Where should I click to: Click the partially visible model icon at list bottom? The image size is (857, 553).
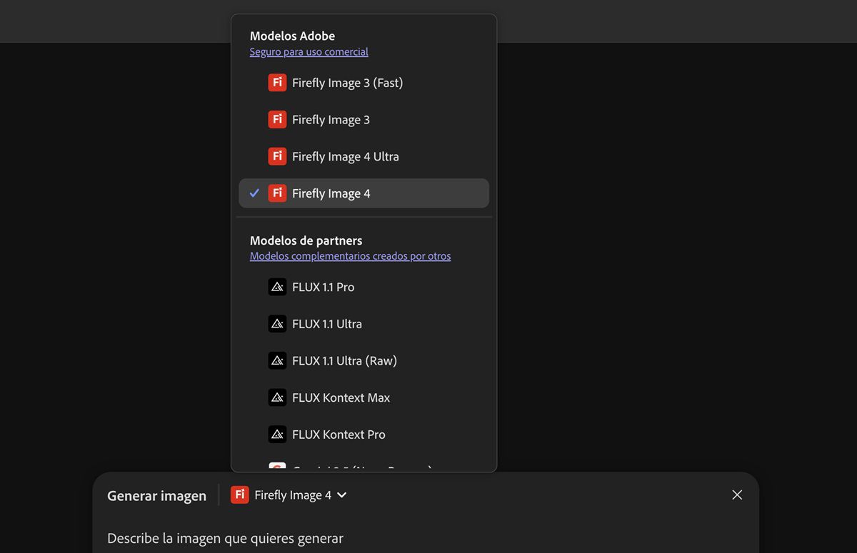[x=277, y=467]
